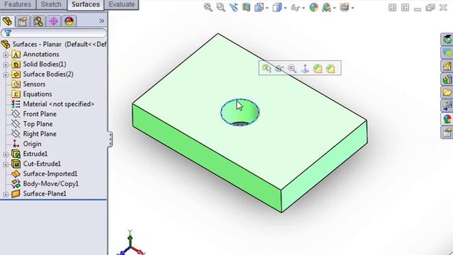Select the Top Plane
The height and width of the screenshot is (255, 453).
(38, 124)
